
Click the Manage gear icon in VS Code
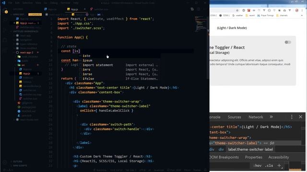click(x=5, y=162)
